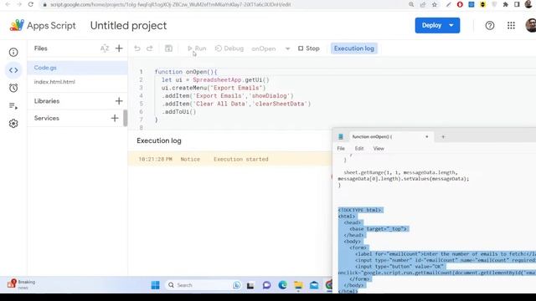Open the Windows Start button

click(x=155, y=285)
